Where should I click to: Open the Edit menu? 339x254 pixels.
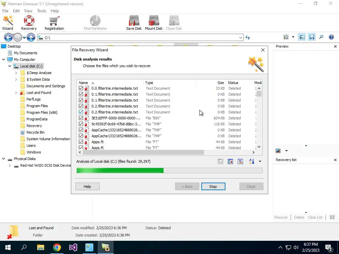coord(16,11)
